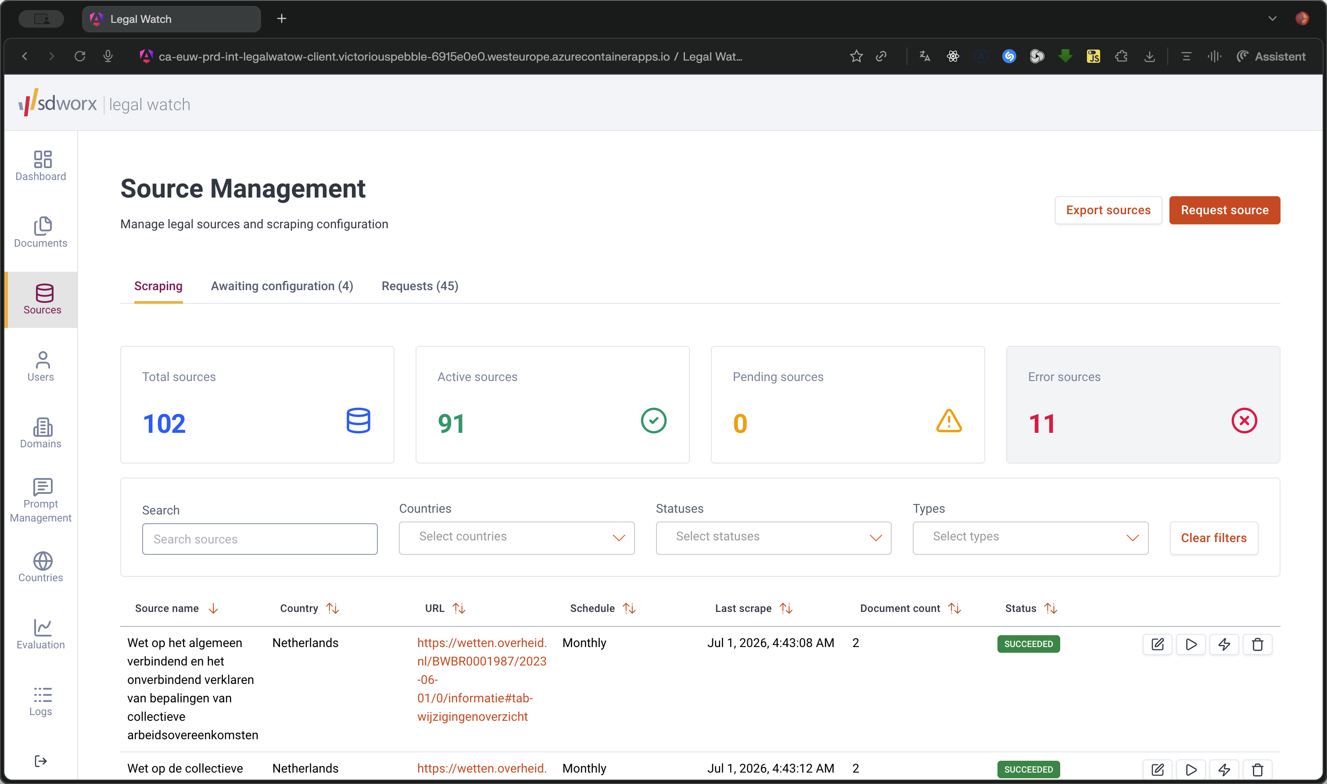Click logout icon at sidebar bottom
Viewport: 1327px width, 784px height.
[x=41, y=761]
